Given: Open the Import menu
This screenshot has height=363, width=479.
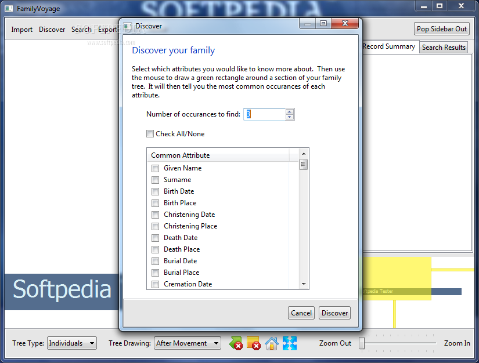Looking at the screenshot, I should (21, 30).
